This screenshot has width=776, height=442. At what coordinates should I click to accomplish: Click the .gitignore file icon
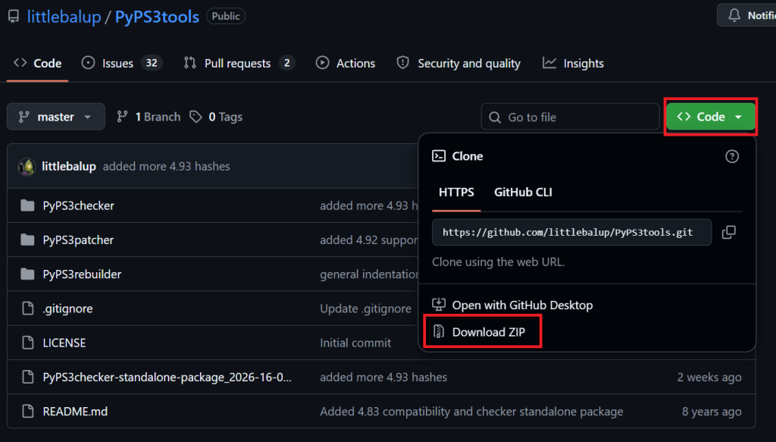[28, 309]
